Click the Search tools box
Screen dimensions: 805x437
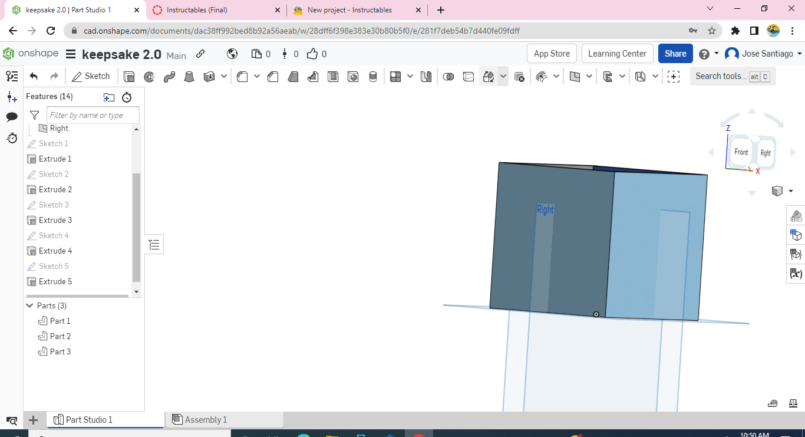(x=733, y=76)
